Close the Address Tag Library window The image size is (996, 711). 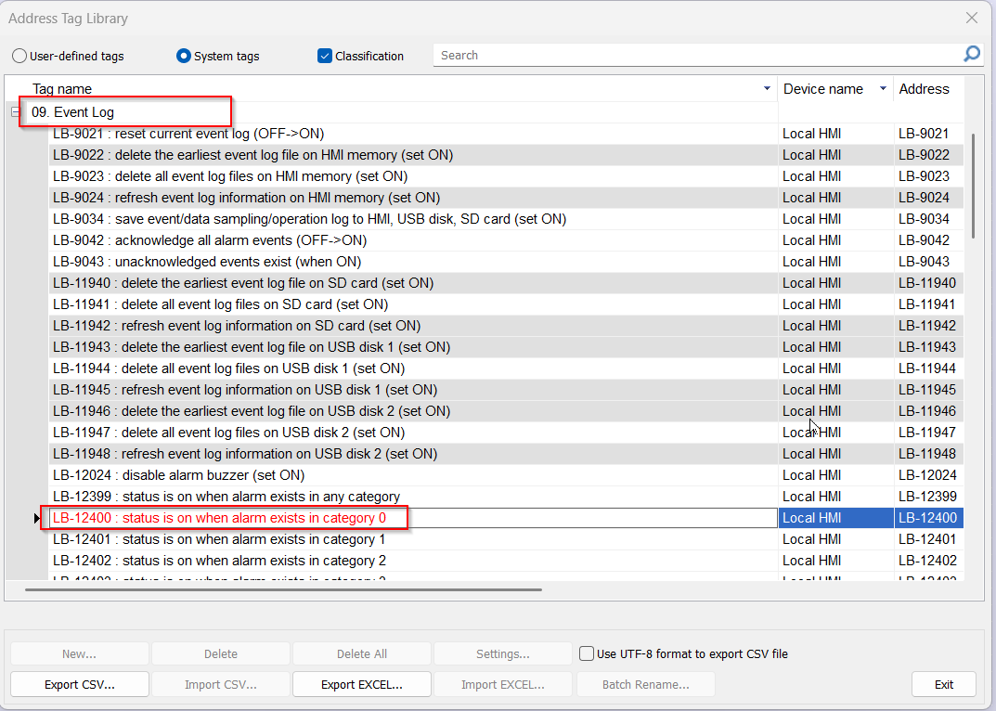pos(971,18)
